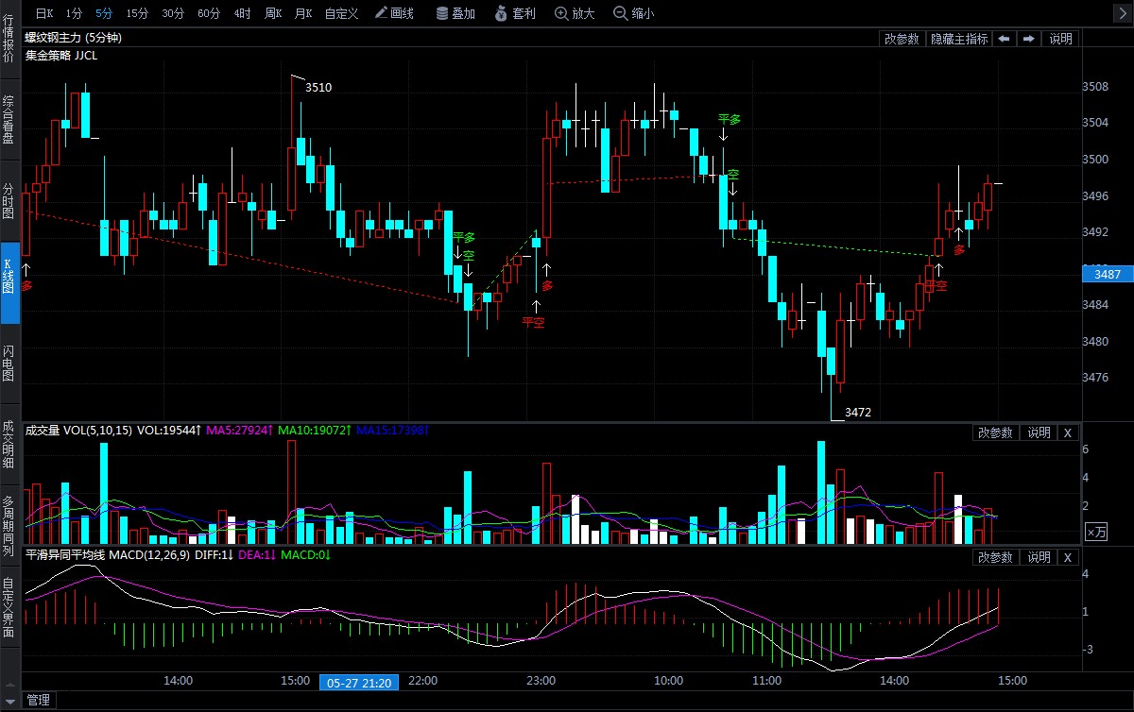Screen dimensions: 1134x712
Task: Open volume panel 说明 button
Action: click(x=1039, y=432)
